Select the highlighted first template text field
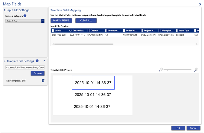This screenshot has width=204, height=133. (93, 82)
